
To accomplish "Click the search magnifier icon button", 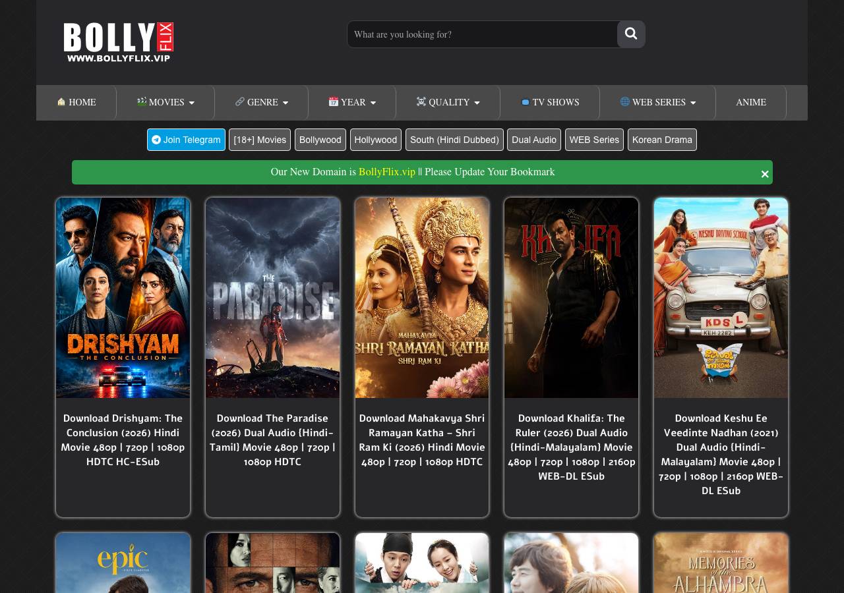I will coord(631,34).
